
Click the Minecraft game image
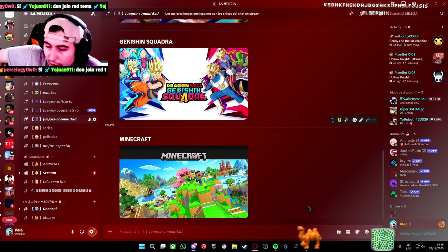[183, 182]
